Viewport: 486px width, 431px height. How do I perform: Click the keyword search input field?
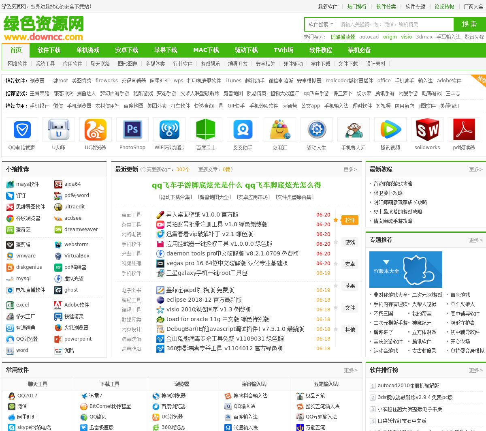coord(395,24)
